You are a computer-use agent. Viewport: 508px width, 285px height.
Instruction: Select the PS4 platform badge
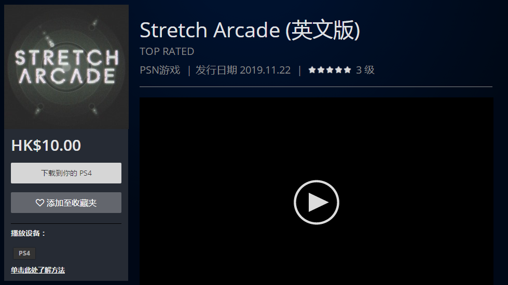[x=24, y=253]
